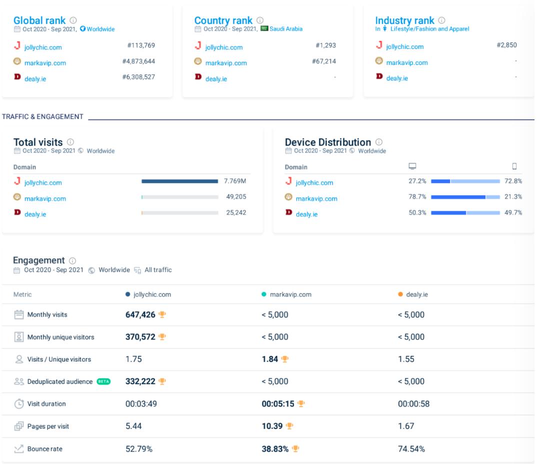Click the jollychic.com total visits bar

180,181
